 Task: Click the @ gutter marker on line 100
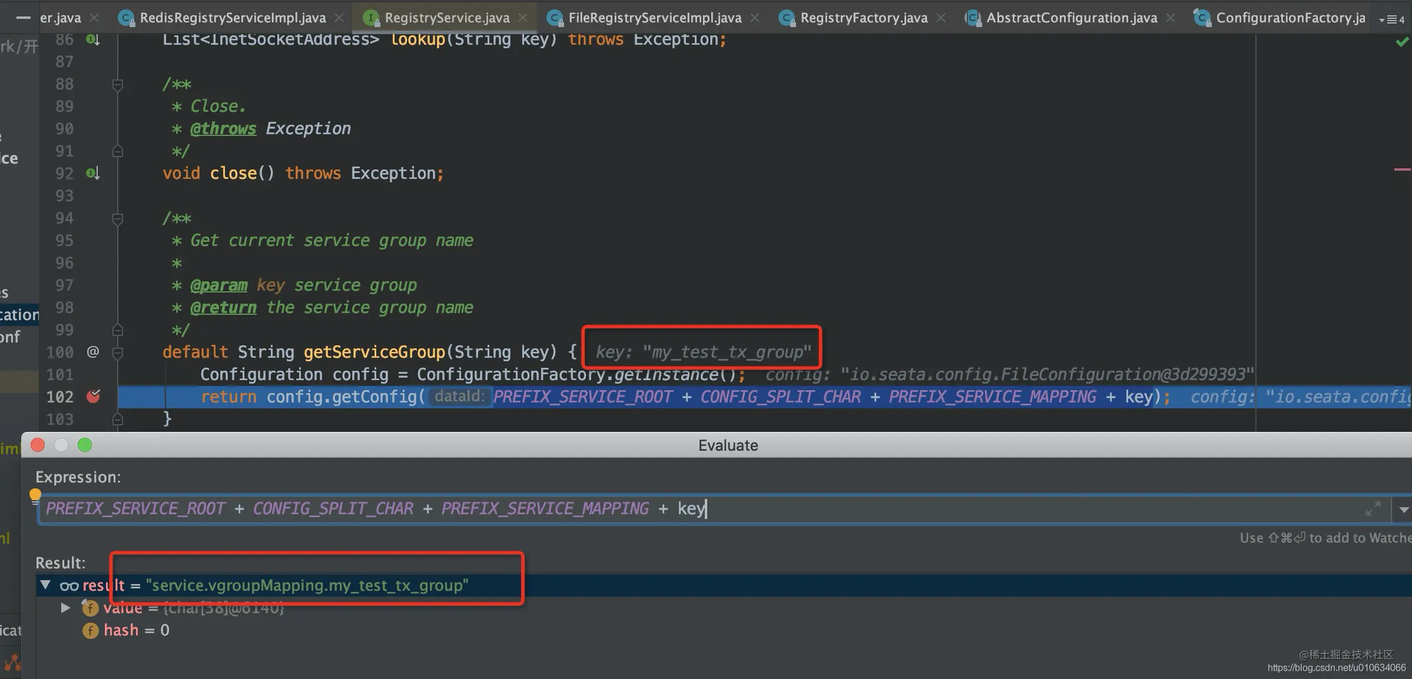pos(93,352)
